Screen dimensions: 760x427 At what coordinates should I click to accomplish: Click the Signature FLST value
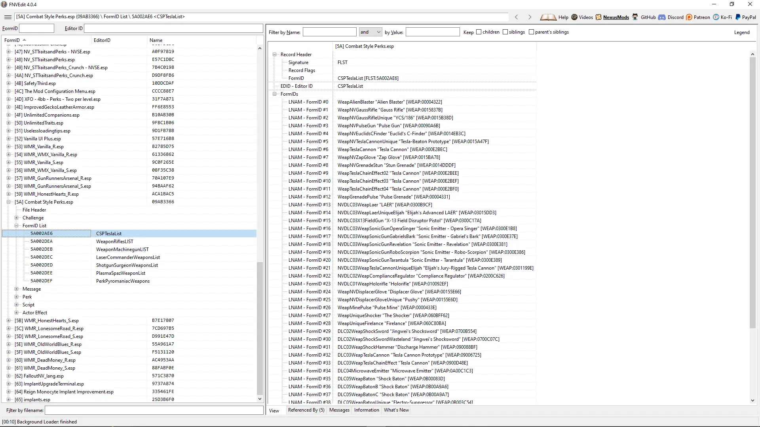[x=342, y=62]
